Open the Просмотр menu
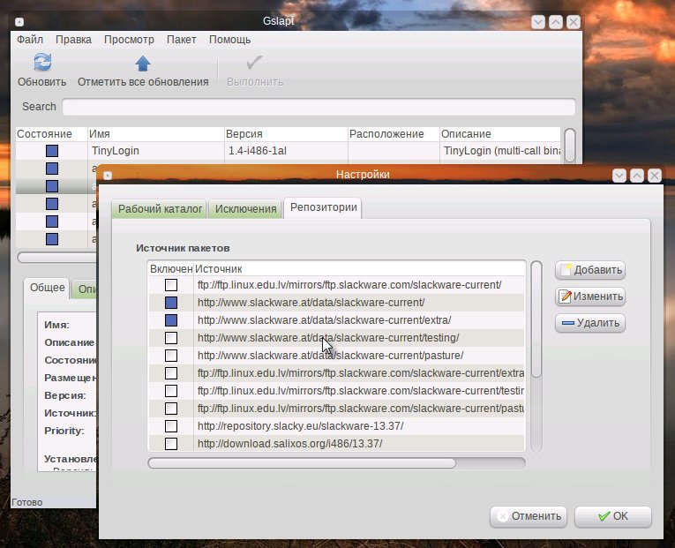Viewport: 675px width, 548px height. tap(129, 40)
